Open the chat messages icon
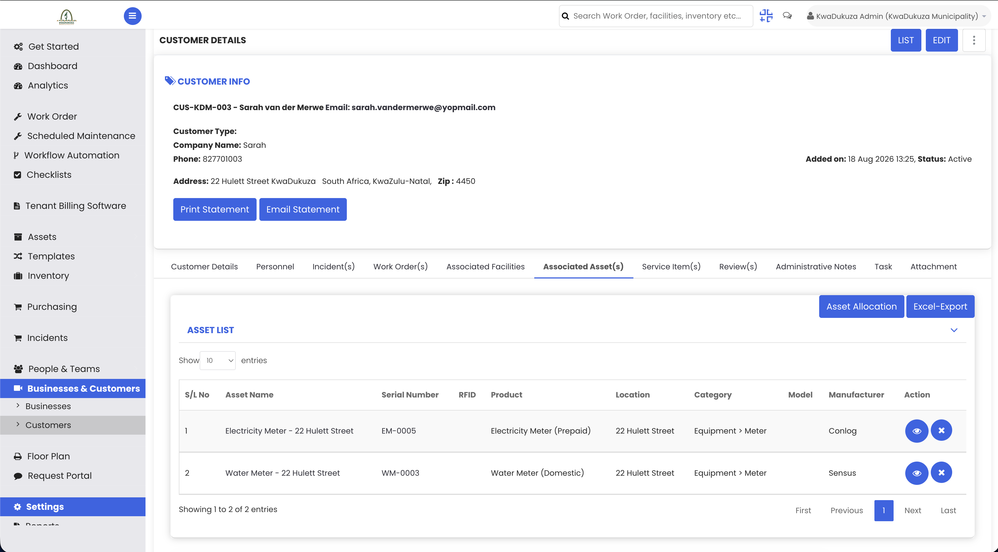Image resolution: width=998 pixels, height=552 pixels. (787, 16)
